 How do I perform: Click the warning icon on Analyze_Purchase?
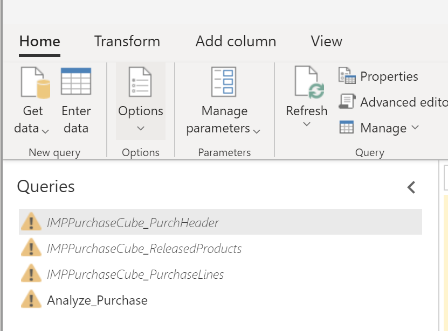(32, 300)
